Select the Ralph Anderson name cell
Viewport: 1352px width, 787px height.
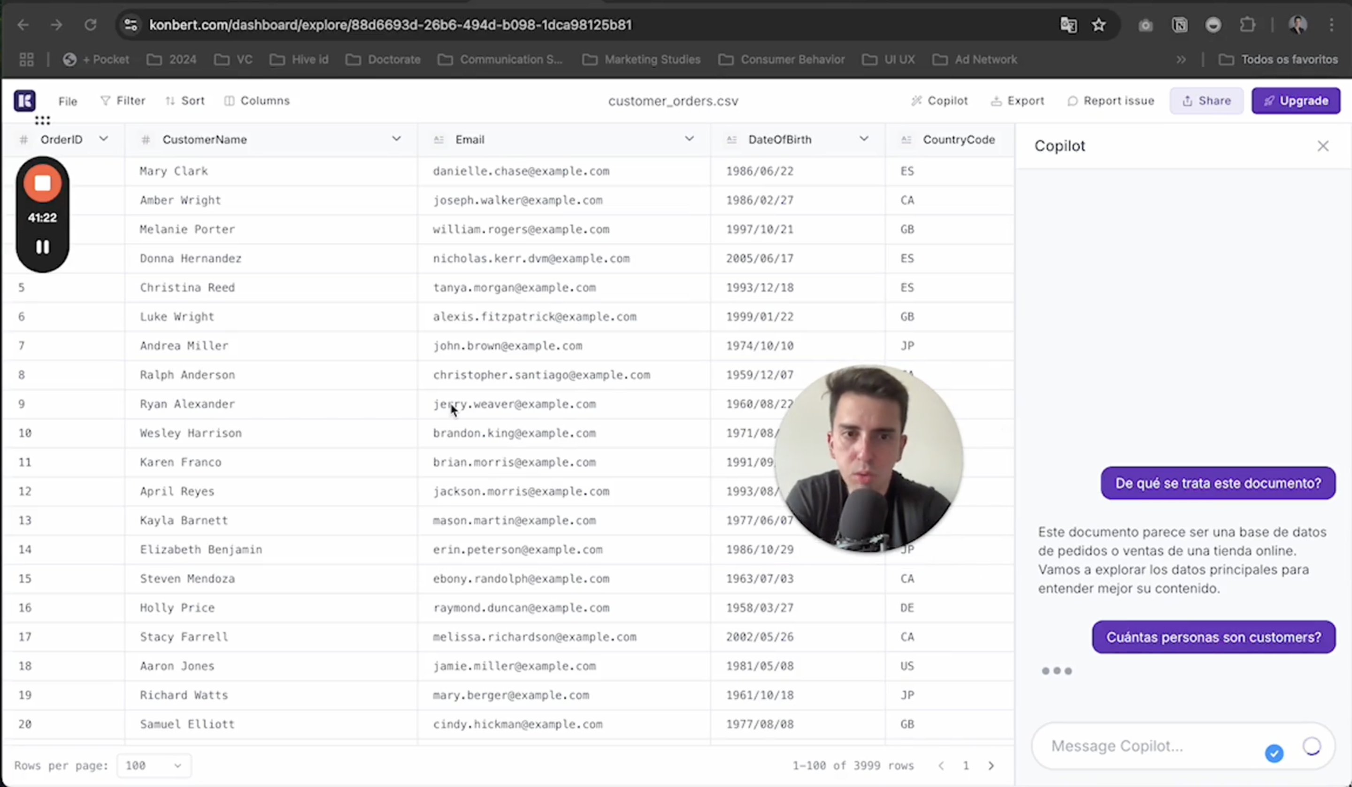pyautogui.click(x=271, y=375)
